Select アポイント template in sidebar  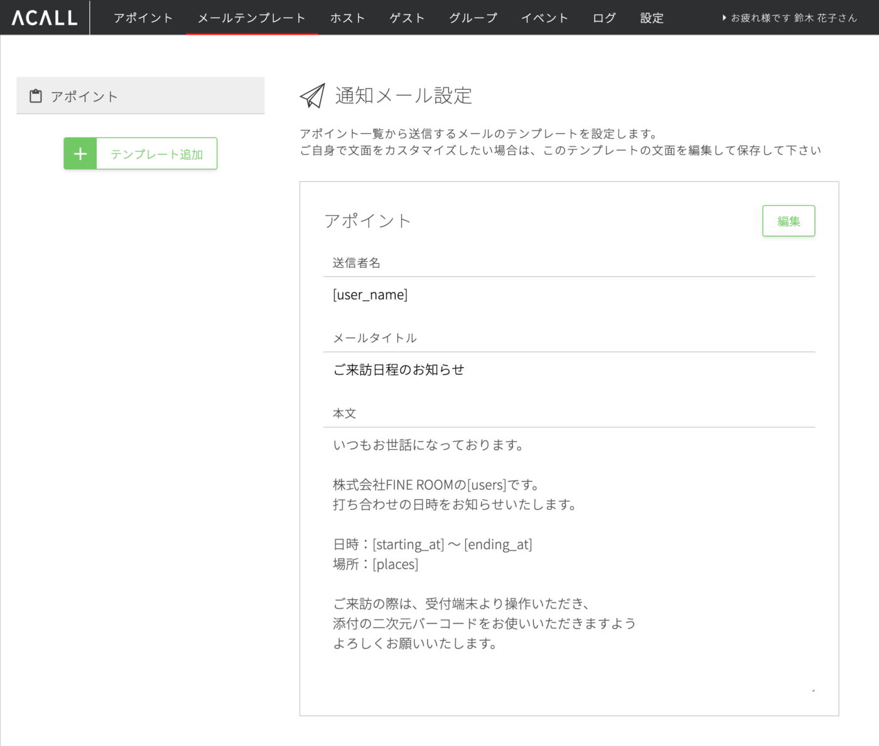click(141, 96)
